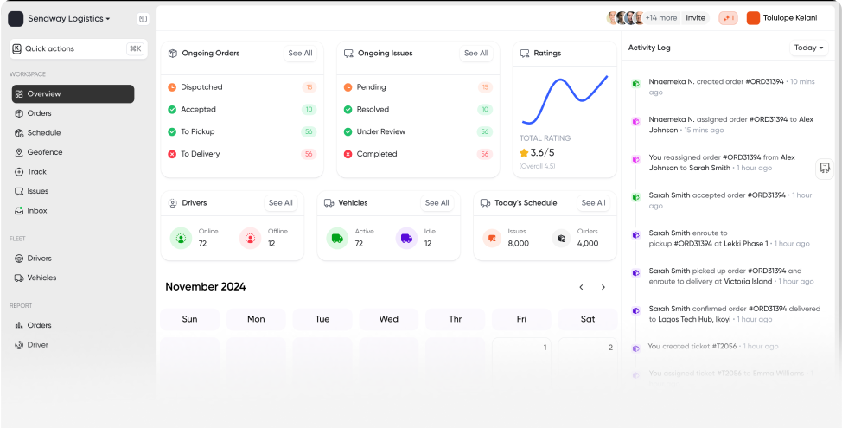This screenshot has width=842, height=428.
Task: Open the Tolulope Kelani profile
Action: 781,18
